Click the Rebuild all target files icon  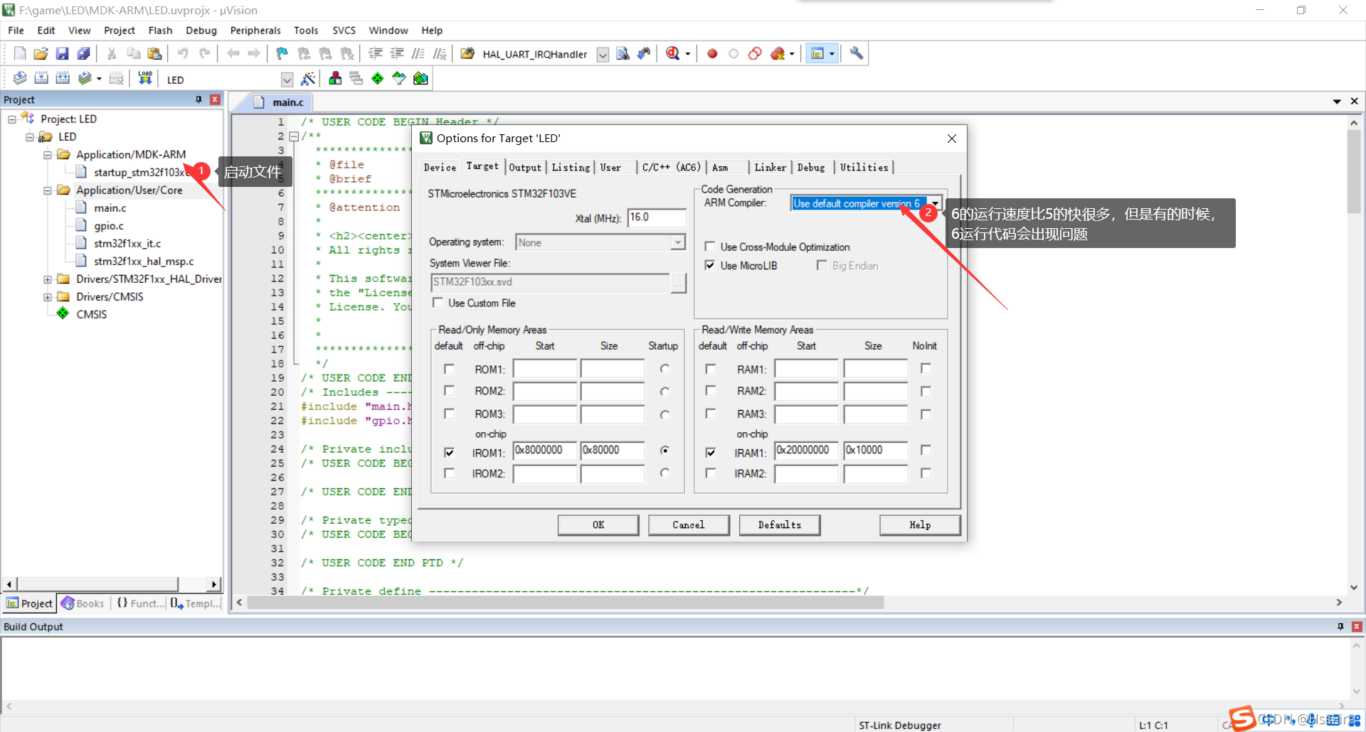click(63, 78)
